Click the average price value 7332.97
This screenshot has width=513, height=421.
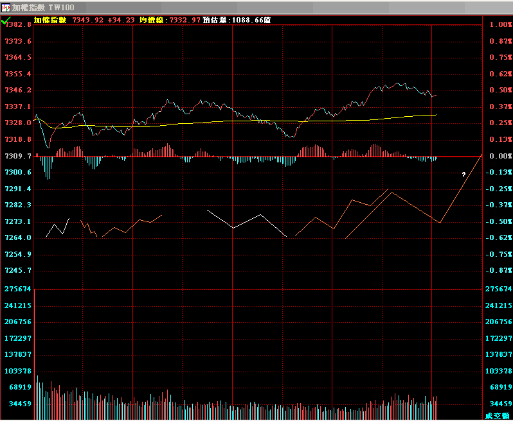(184, 20)
